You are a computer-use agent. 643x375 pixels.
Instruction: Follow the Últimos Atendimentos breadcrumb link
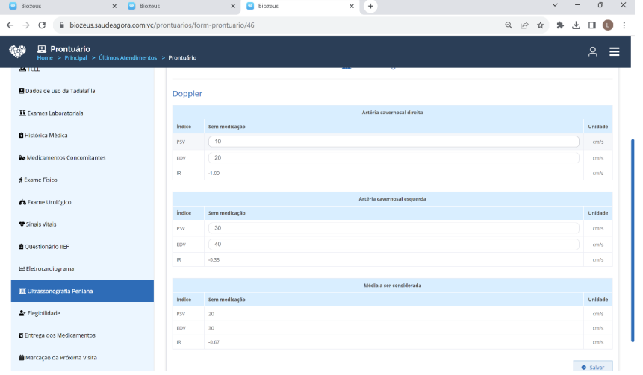tap(128, 58)
